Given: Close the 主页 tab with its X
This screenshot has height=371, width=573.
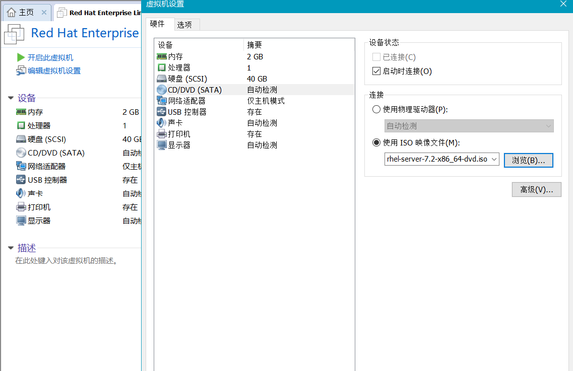Looking at the screenshot, I should [x=44, y=13].
